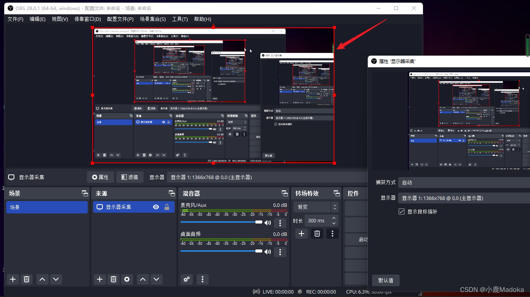Open 桌面音频 three-dot options
The image size is (530, 297).
(x=280, y=252)
